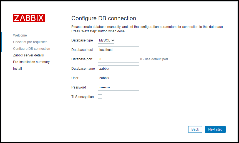239x143 pixels.
Task: Click the 'Please create database manually' instruction text
Action: pos(147,29)
